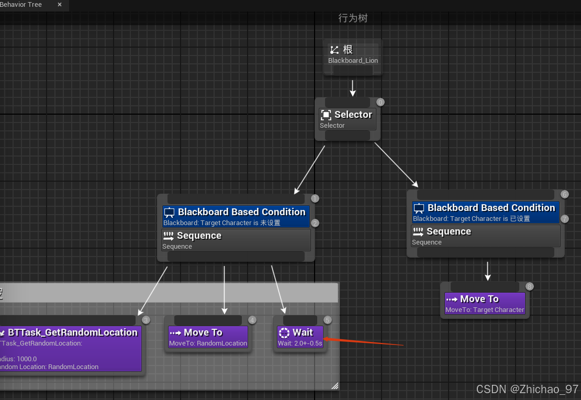Image resolution: width=581 pixels, height=400 pixels.
Task: Click the Root node output pin
Action: click(x=353, y=71)
